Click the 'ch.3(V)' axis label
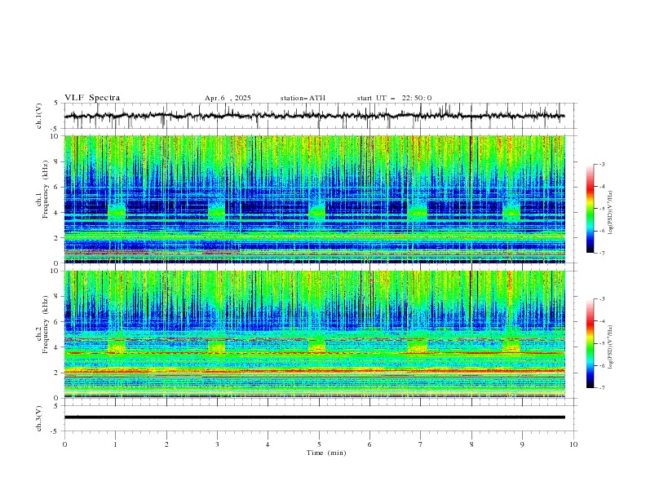 coord(39,418)
